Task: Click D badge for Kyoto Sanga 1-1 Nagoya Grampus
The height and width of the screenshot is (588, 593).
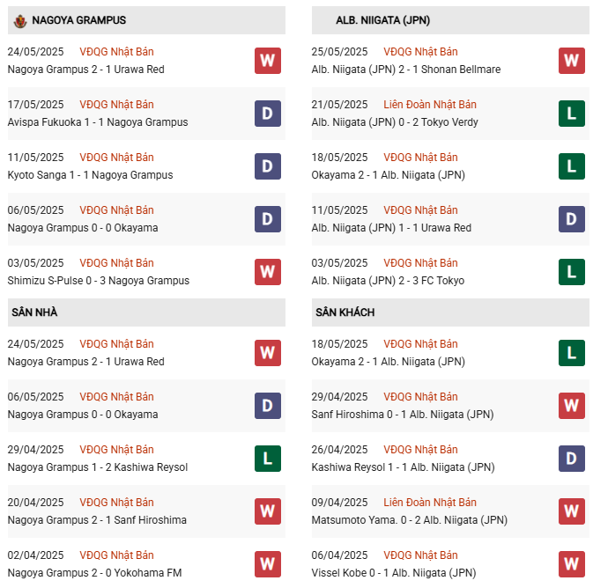Action: tap(267, 166)
